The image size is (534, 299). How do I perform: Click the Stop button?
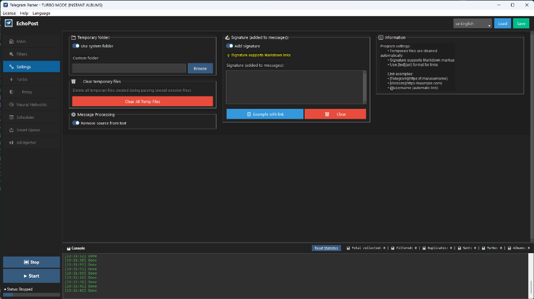31,262
